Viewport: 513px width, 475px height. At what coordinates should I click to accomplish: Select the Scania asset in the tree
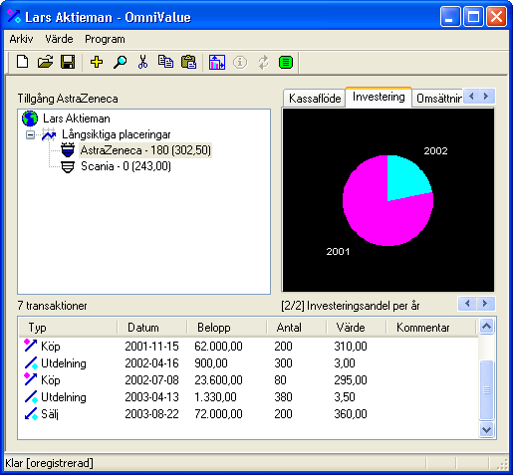(x=126, y=166)
